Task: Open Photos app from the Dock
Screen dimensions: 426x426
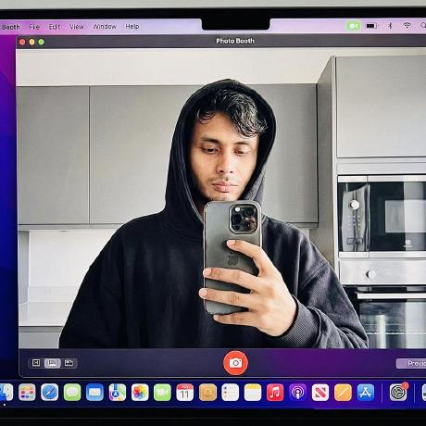Action: click(140, 393)
